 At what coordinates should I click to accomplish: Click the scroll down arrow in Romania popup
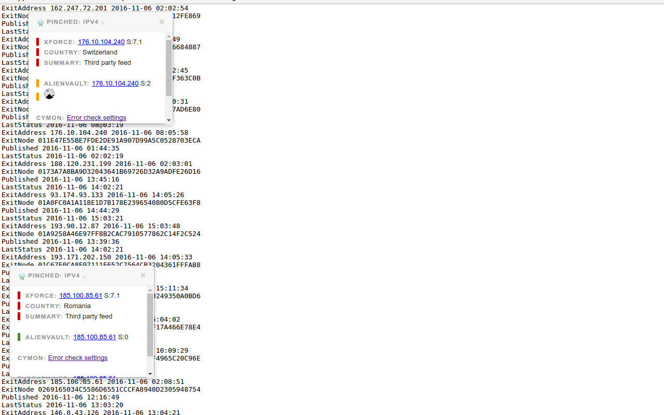click(150, 374)
